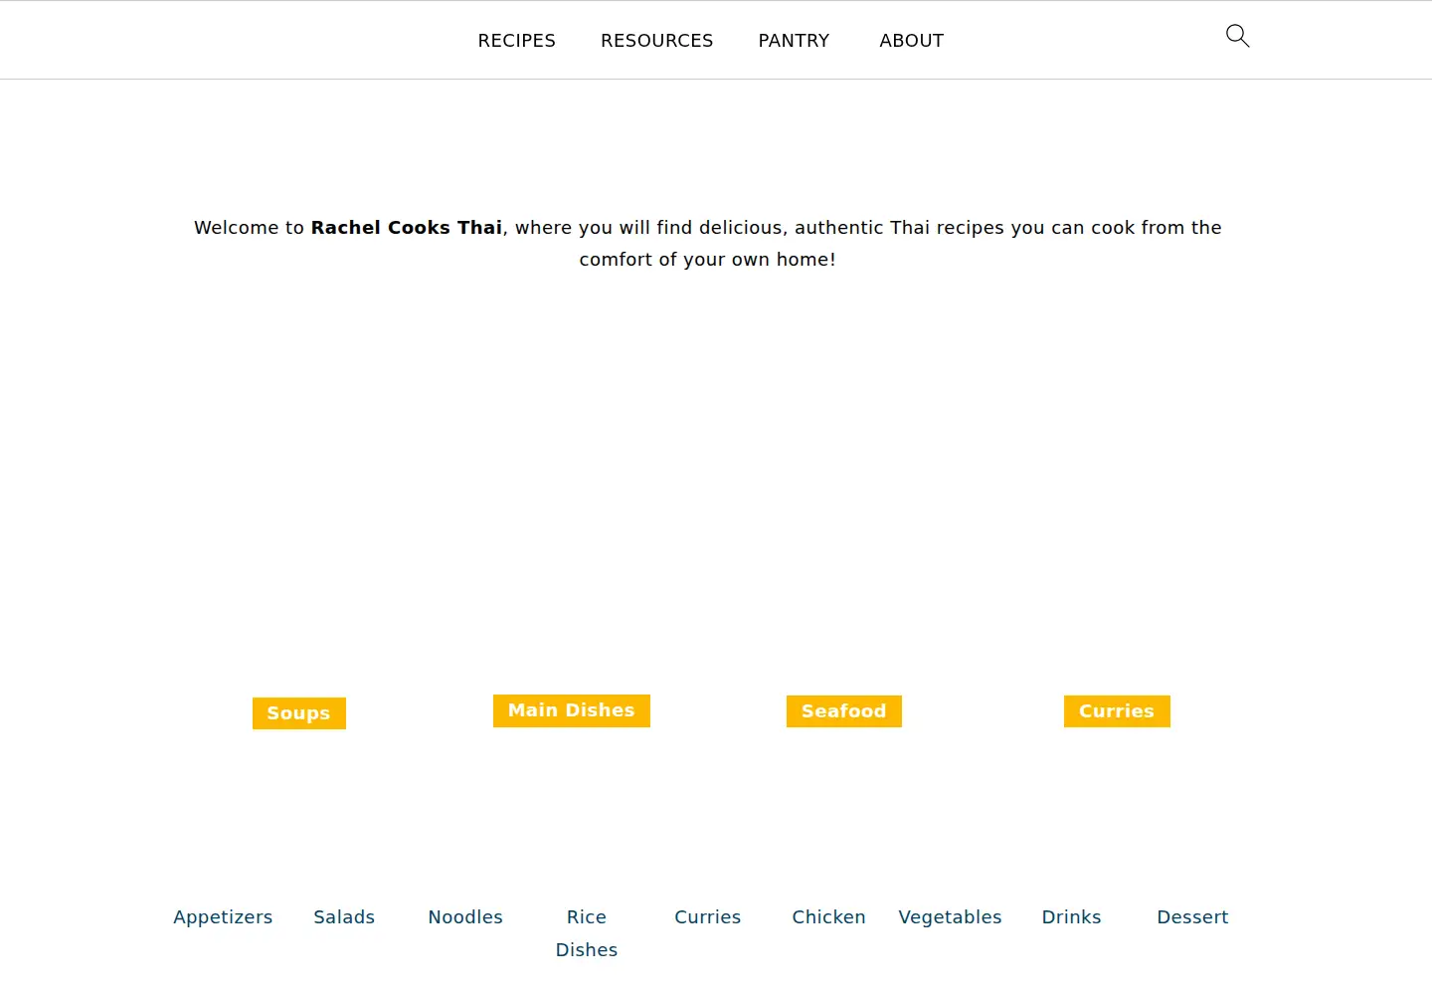The image size is (1432, 995).
Task: Open the ABOUT menu item
Action: 911,41
